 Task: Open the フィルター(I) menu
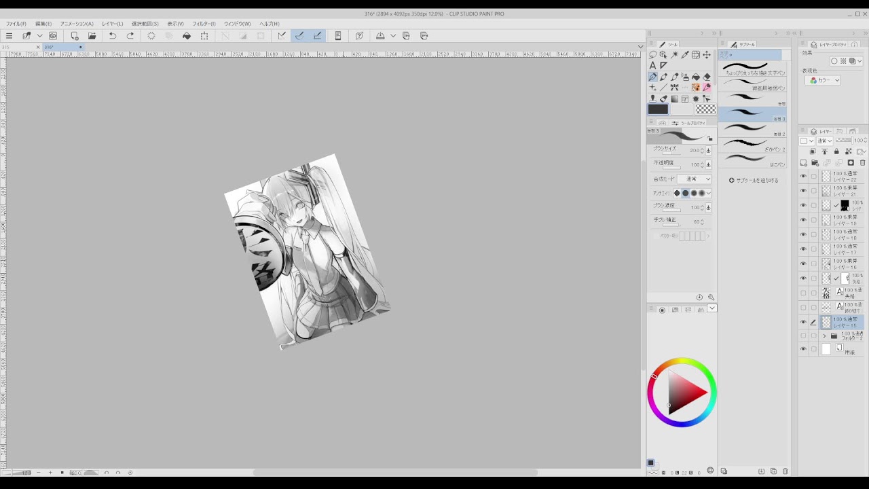click(204, 24)
